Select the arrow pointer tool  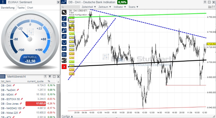click(x=64, y=12)
